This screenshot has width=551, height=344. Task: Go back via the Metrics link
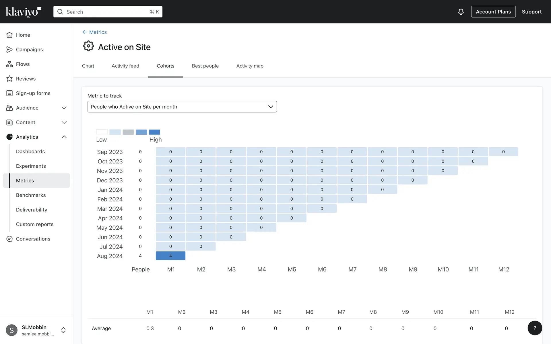[95, 32]
